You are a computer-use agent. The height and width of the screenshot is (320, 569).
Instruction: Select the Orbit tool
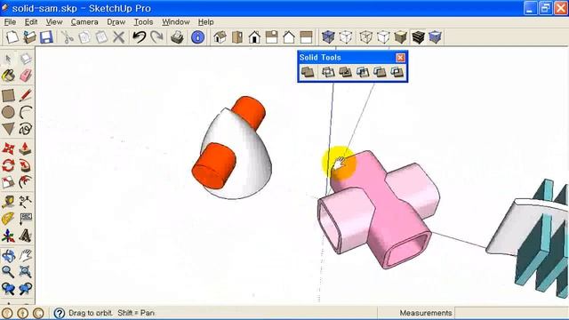coord(8,255)
